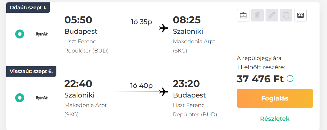Click the Odaút: szept 1. label tab
Image resolution: width=327 pixels, height=130 pixels.
click(x=28, y=8)
